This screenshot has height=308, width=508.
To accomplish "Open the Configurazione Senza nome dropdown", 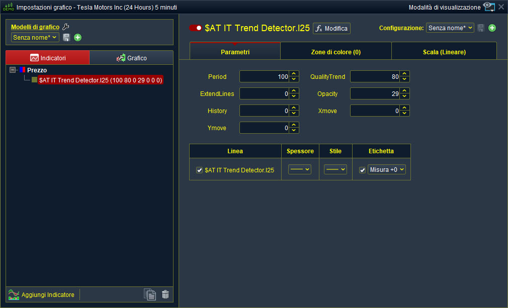I will coord(450,28).
